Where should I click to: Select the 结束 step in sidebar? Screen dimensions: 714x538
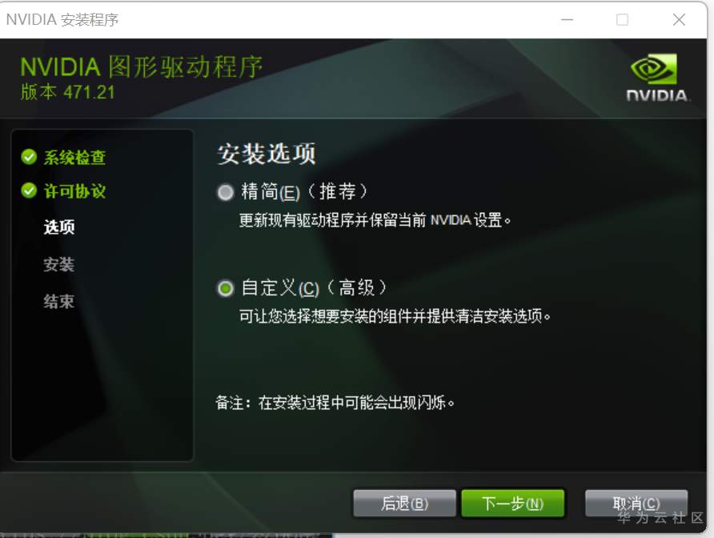(58, 301)
